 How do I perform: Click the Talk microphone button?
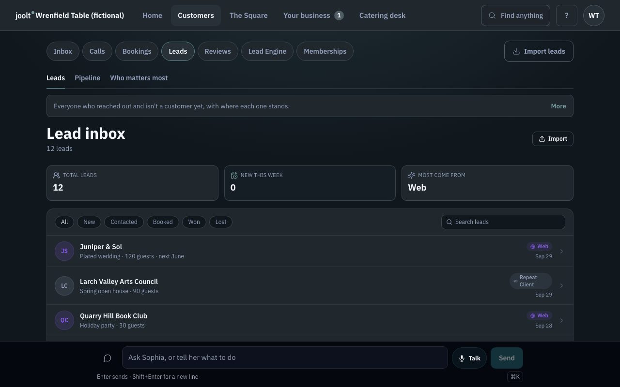coord(469,358)
